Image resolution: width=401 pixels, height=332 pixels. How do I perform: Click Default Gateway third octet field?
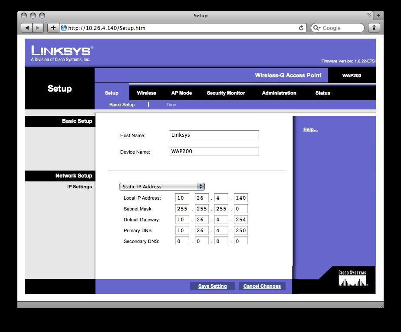(x=221, y=220)
